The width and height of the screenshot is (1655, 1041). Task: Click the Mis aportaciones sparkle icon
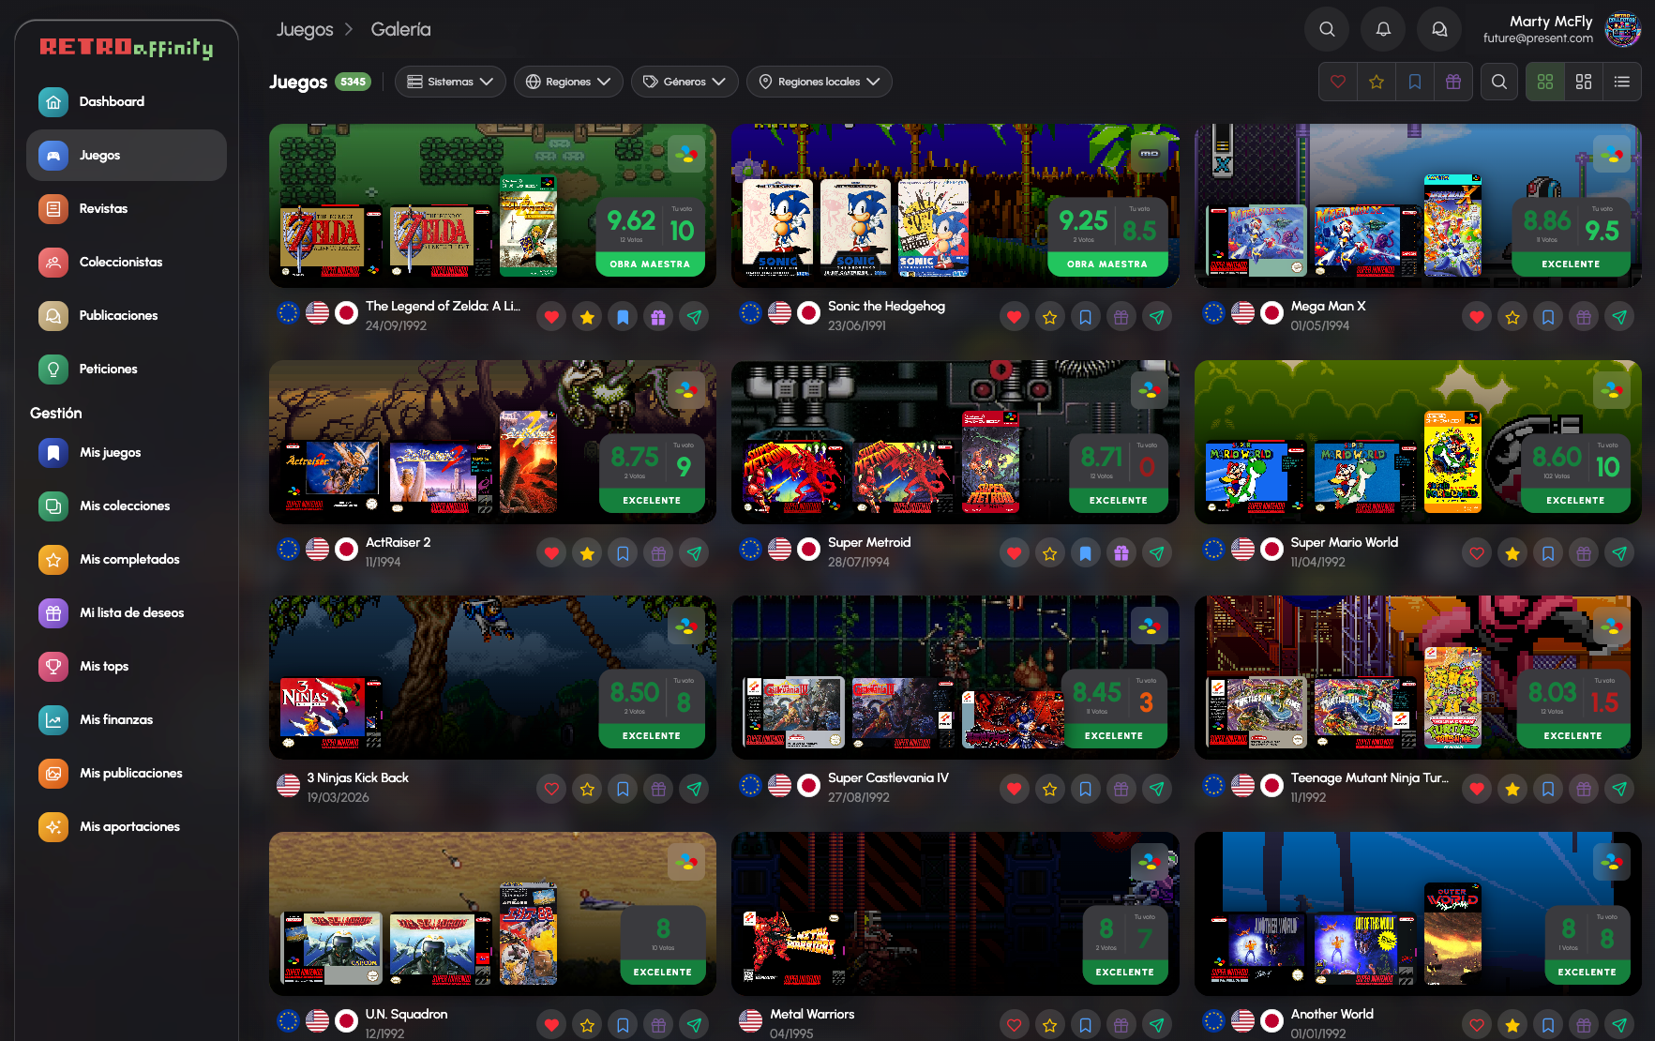(x=53, y=826)
